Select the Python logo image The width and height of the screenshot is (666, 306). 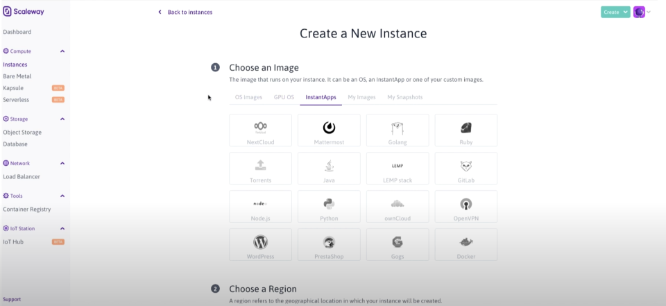[329, 204]
